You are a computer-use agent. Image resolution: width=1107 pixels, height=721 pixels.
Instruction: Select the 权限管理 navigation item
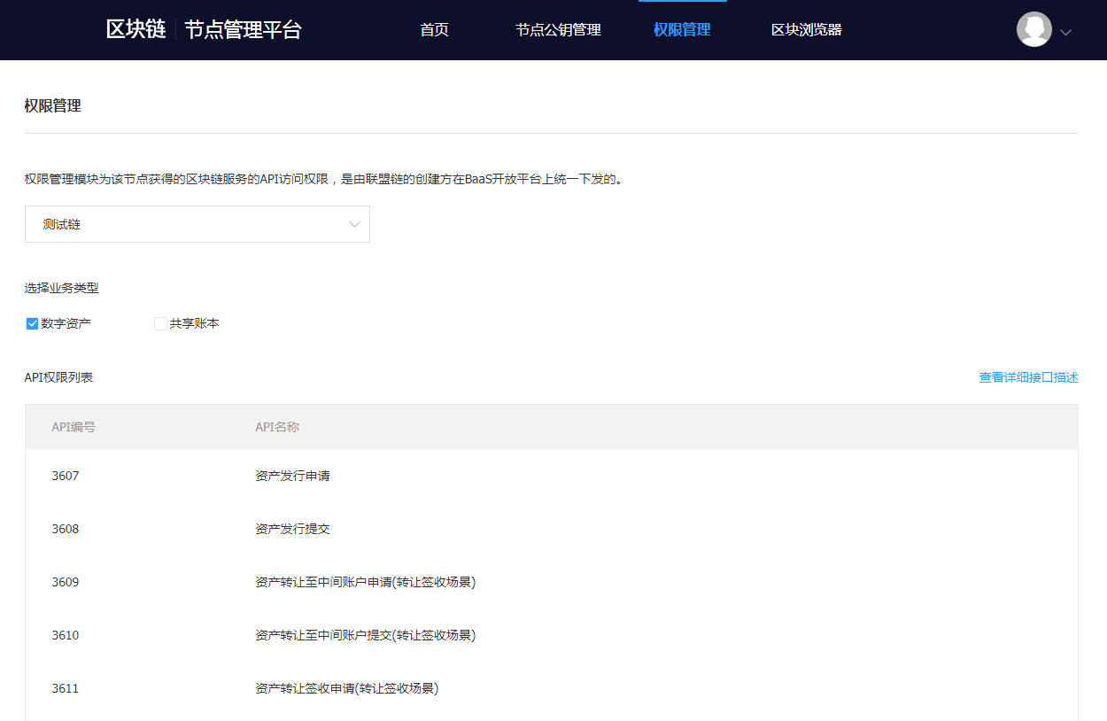pyautogui.click(x=682, y=29)
